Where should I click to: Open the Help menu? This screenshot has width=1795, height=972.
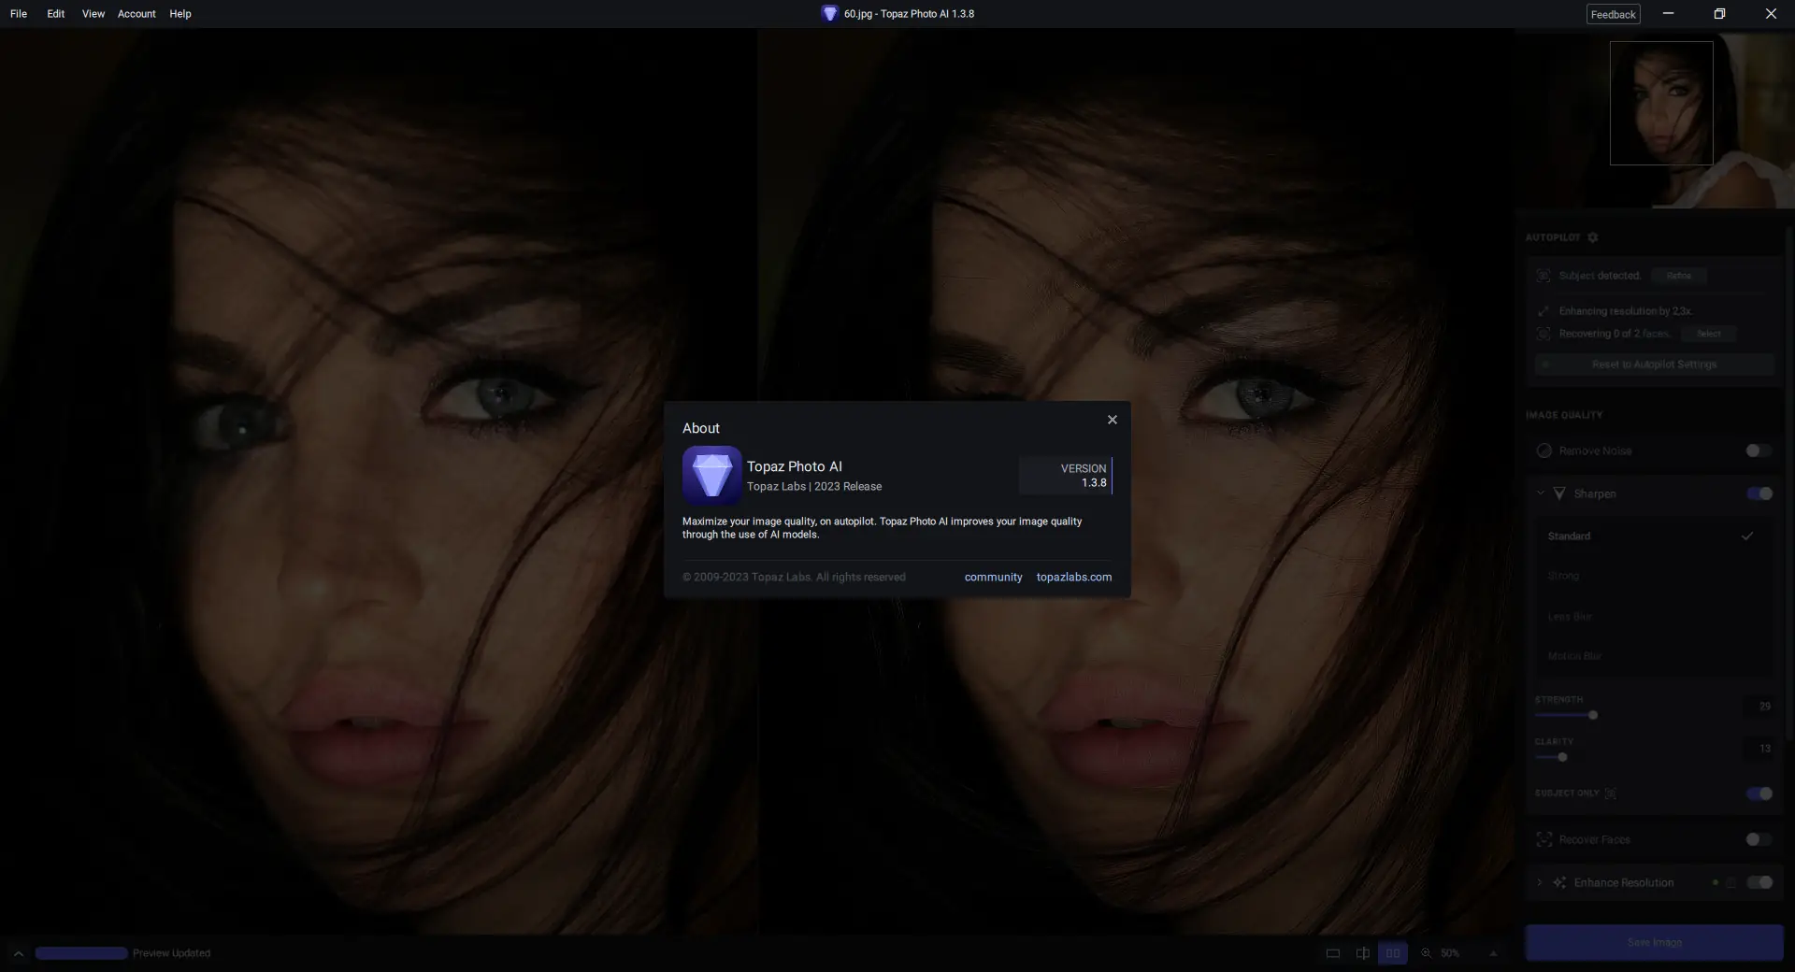coord(180,14)
